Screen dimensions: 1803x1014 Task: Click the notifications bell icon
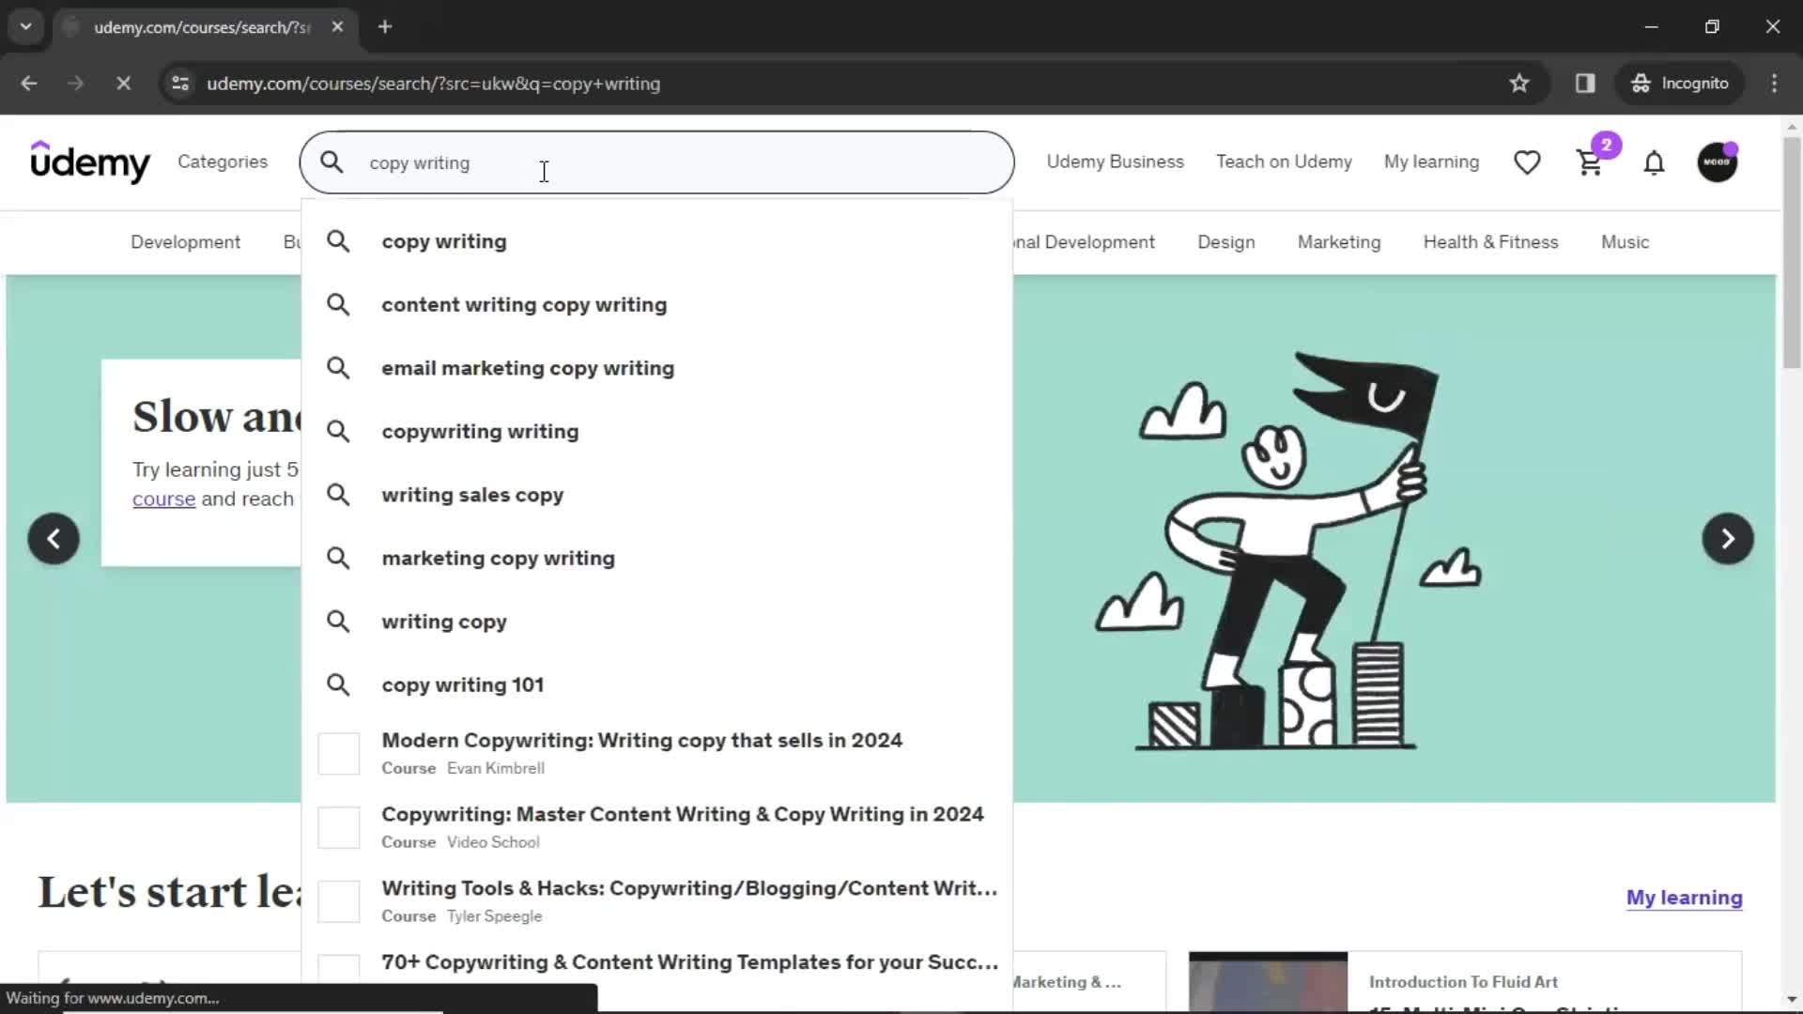[x=1653, y=162]
